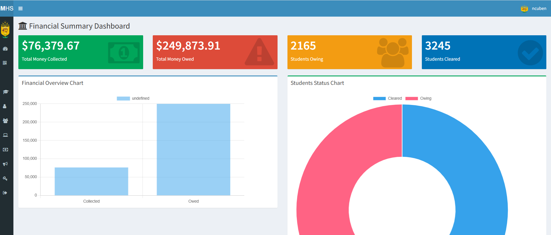Click the Financial Overview Chart title
The width and height of the screenshot is (551, 235).
click(x=52, y=83)
